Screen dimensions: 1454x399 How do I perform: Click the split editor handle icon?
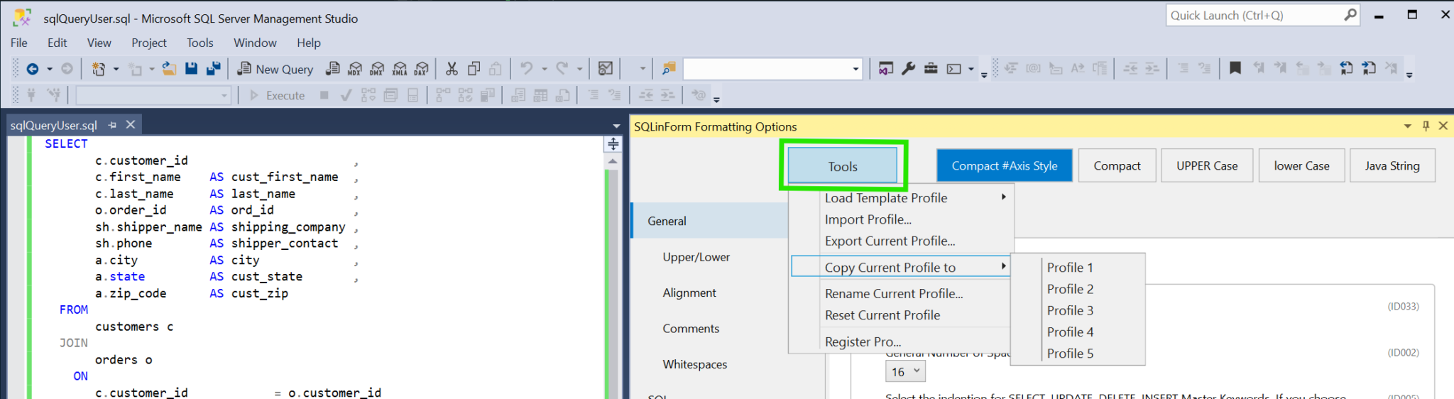point(613,144)
